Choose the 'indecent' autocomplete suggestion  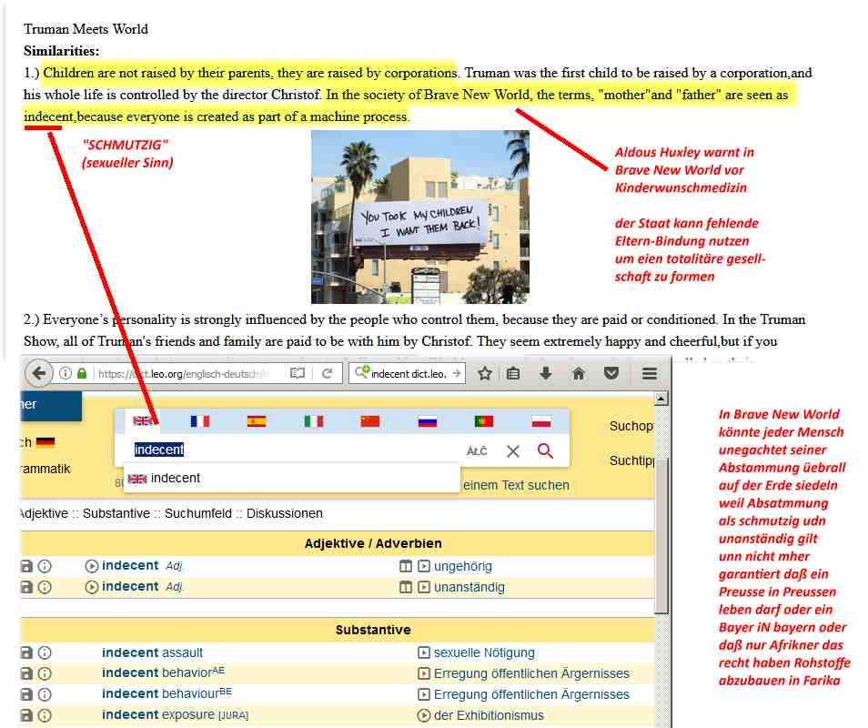point(175,479)
